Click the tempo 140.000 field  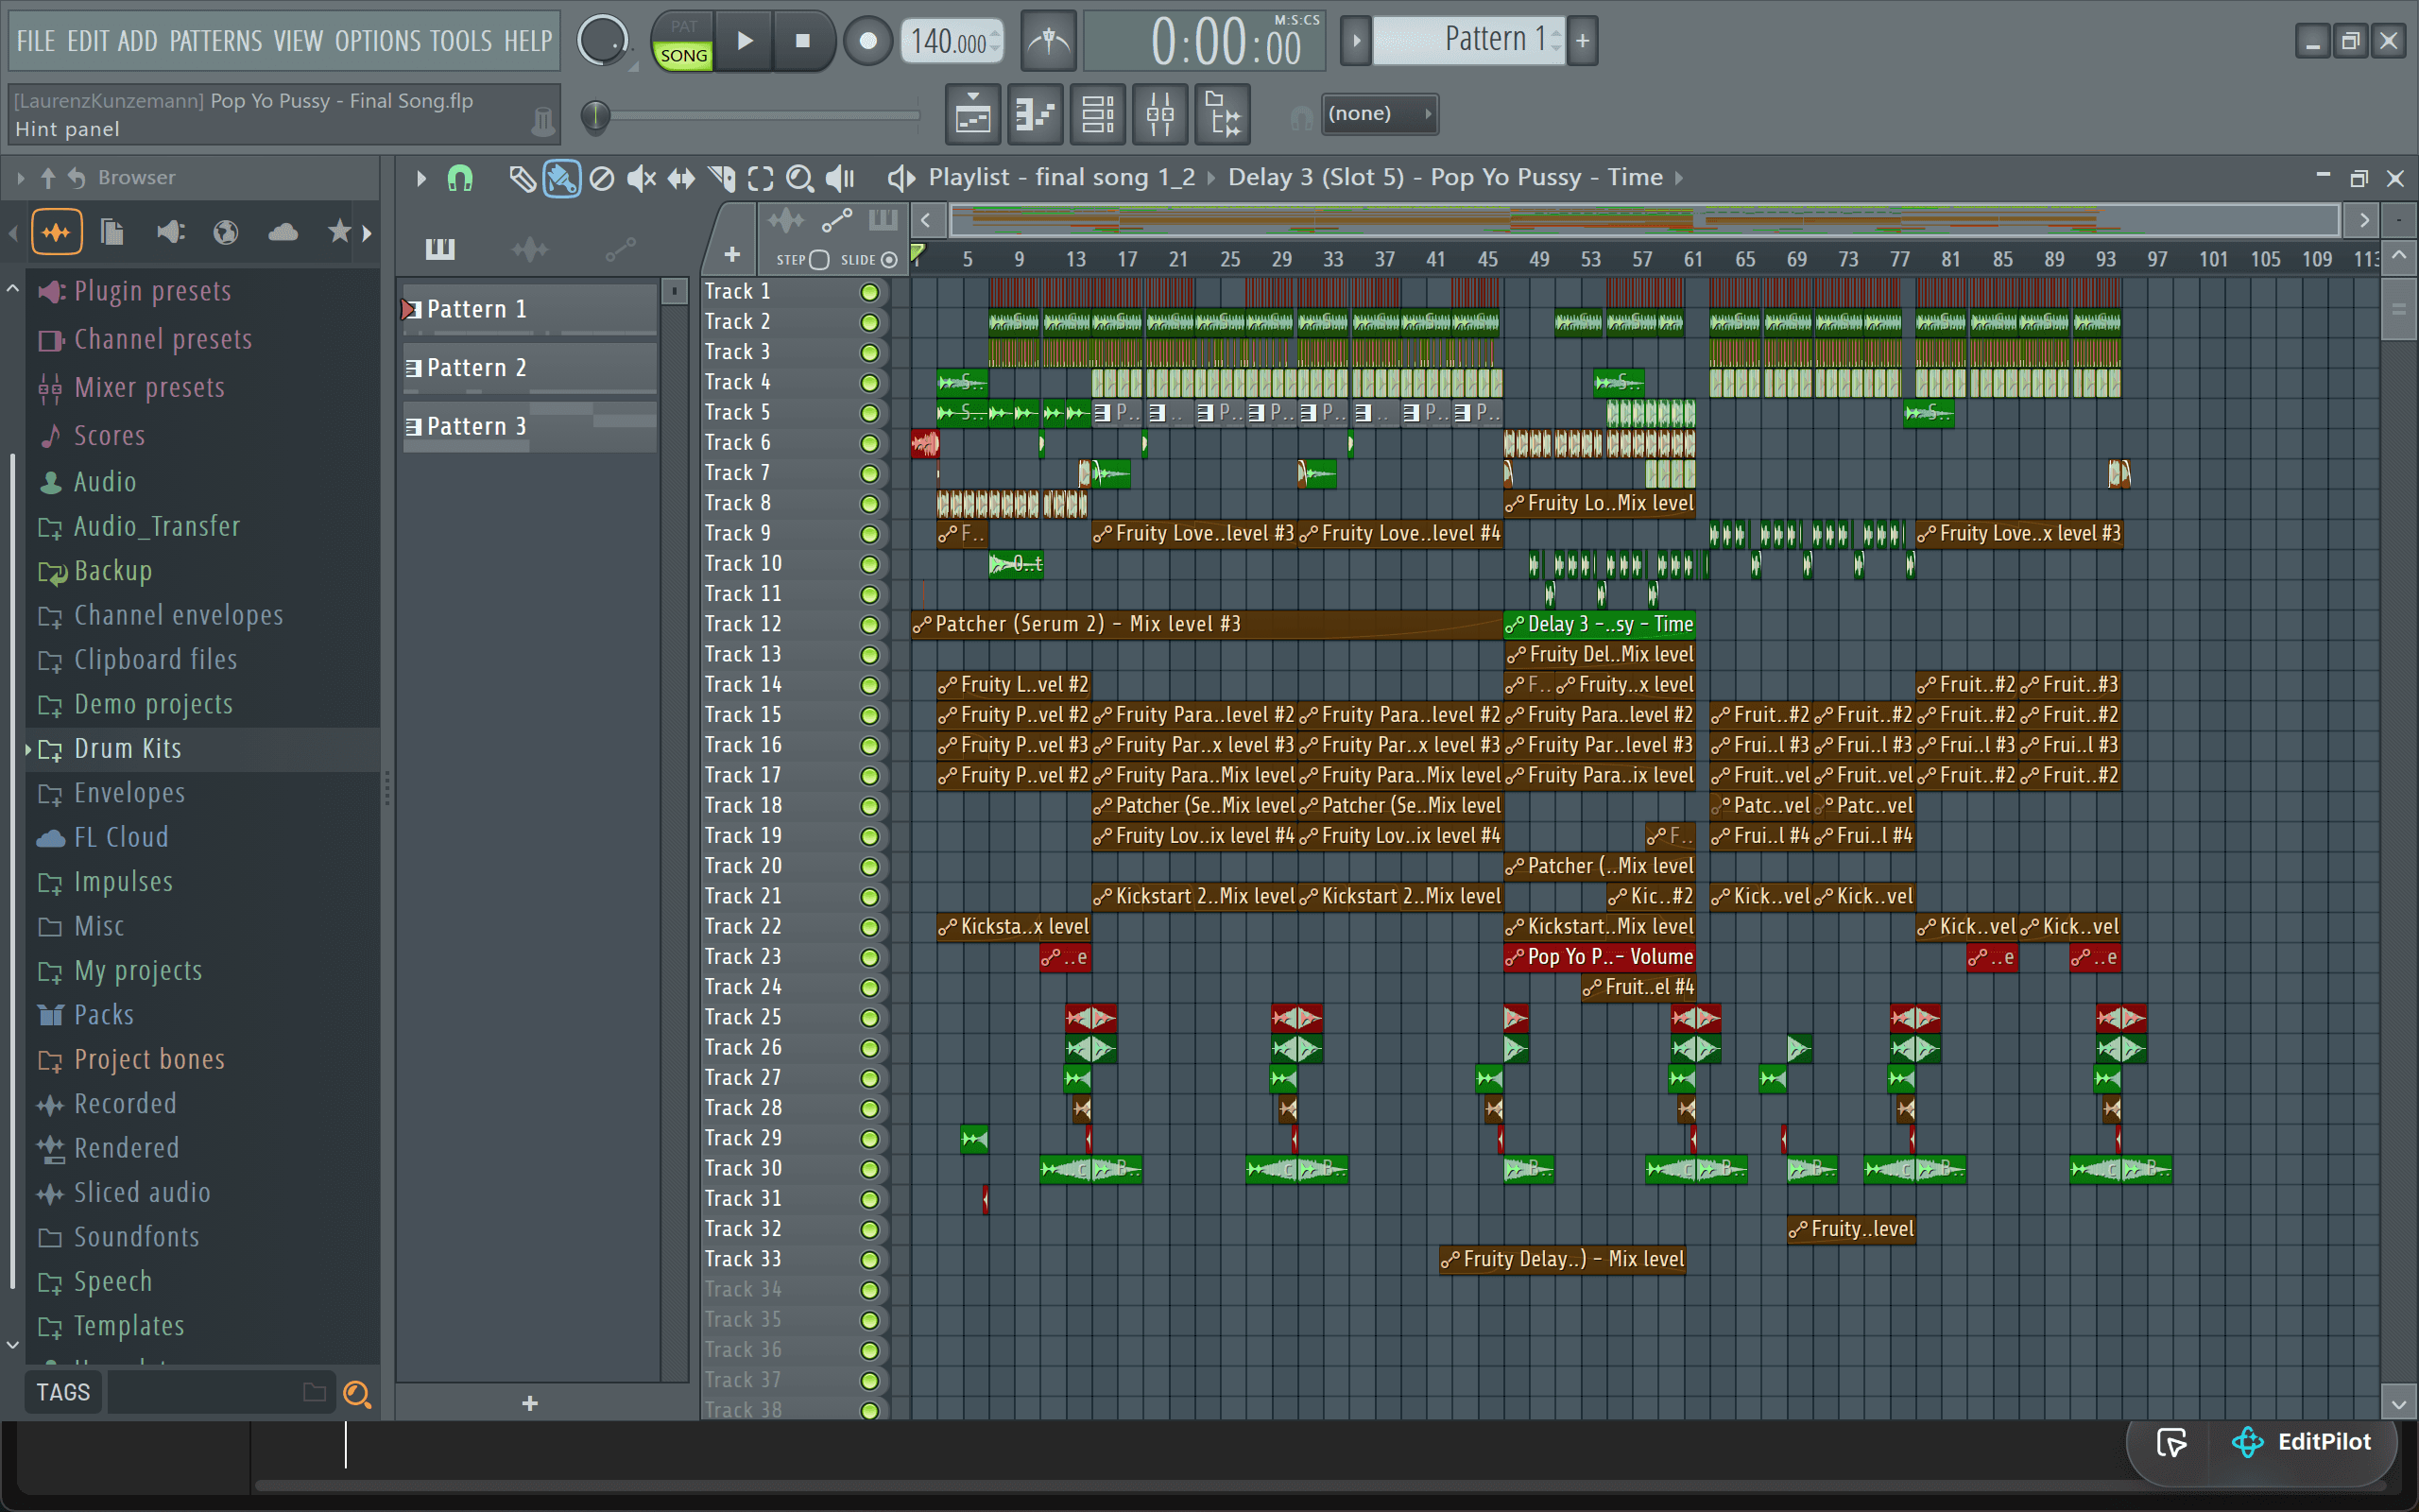click(x=951, y=41)
